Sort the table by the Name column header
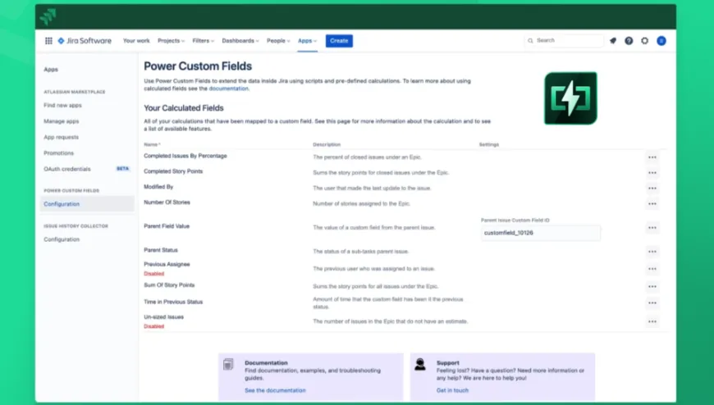This screenshot has width=714, height=405. (152, 144)
